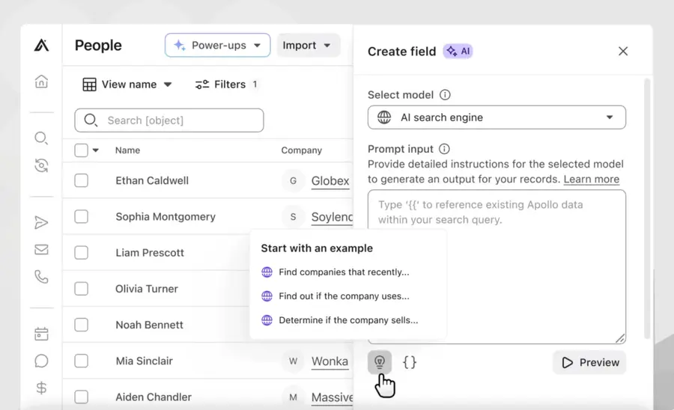Screen dimensions: 674x410
Task: Open Olivia Turner's record
Action: [147, 289]
